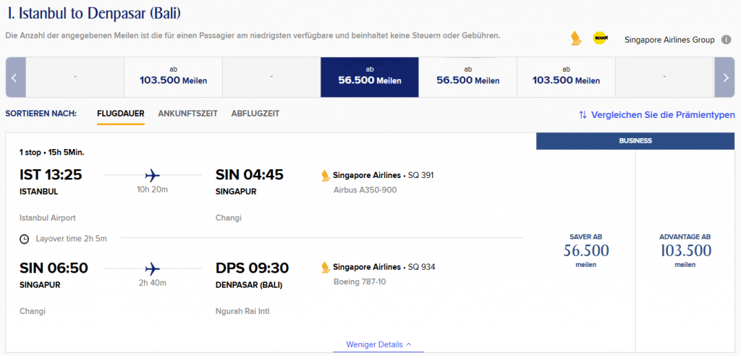741x356 pixels.
Task: Select the unhighlighted 56.500 Meilen date tile
Action: point(467,77)
